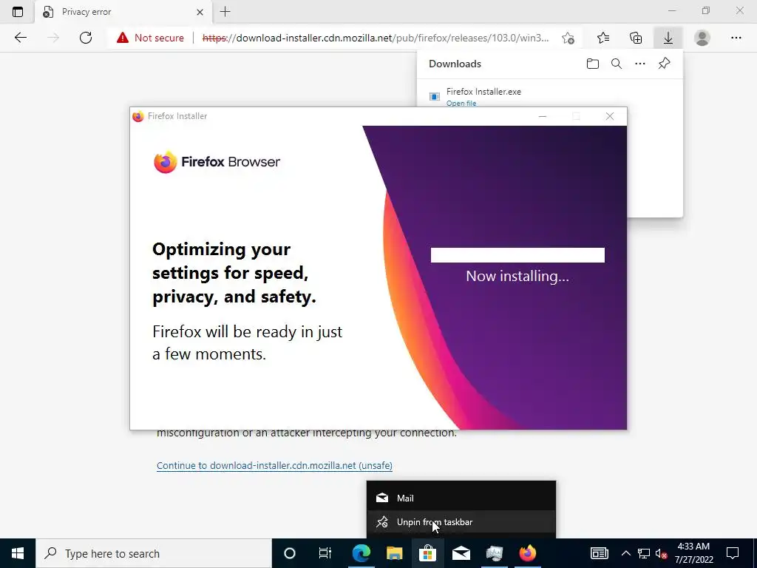Click the Type here to search box
757x568 pixels.
tap(154, 553)
